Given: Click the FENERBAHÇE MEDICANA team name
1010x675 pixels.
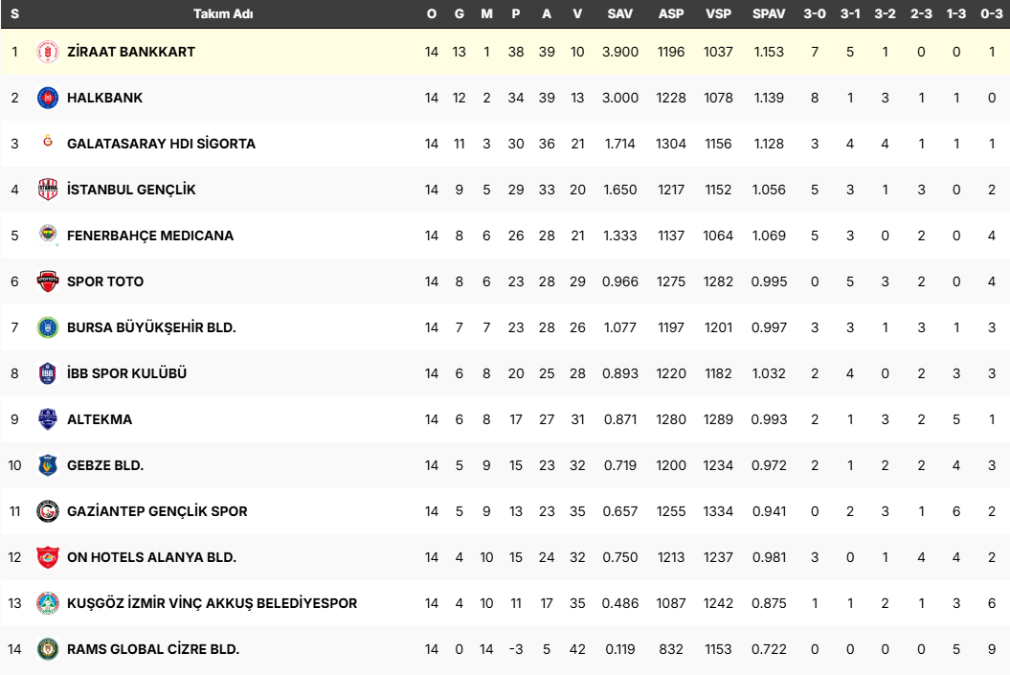Looking at the screenshot, I should pyautogui.click(x=150, y=236).
